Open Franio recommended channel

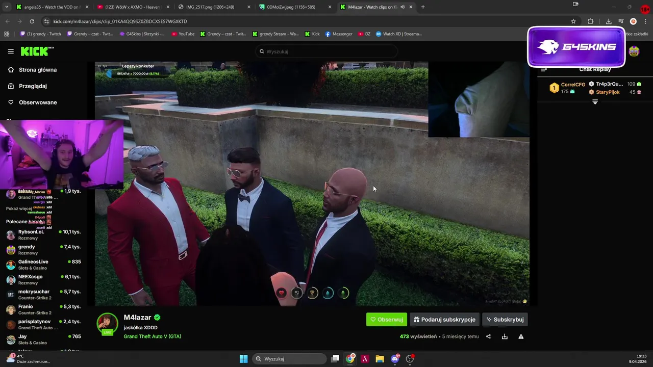[43, 309]
